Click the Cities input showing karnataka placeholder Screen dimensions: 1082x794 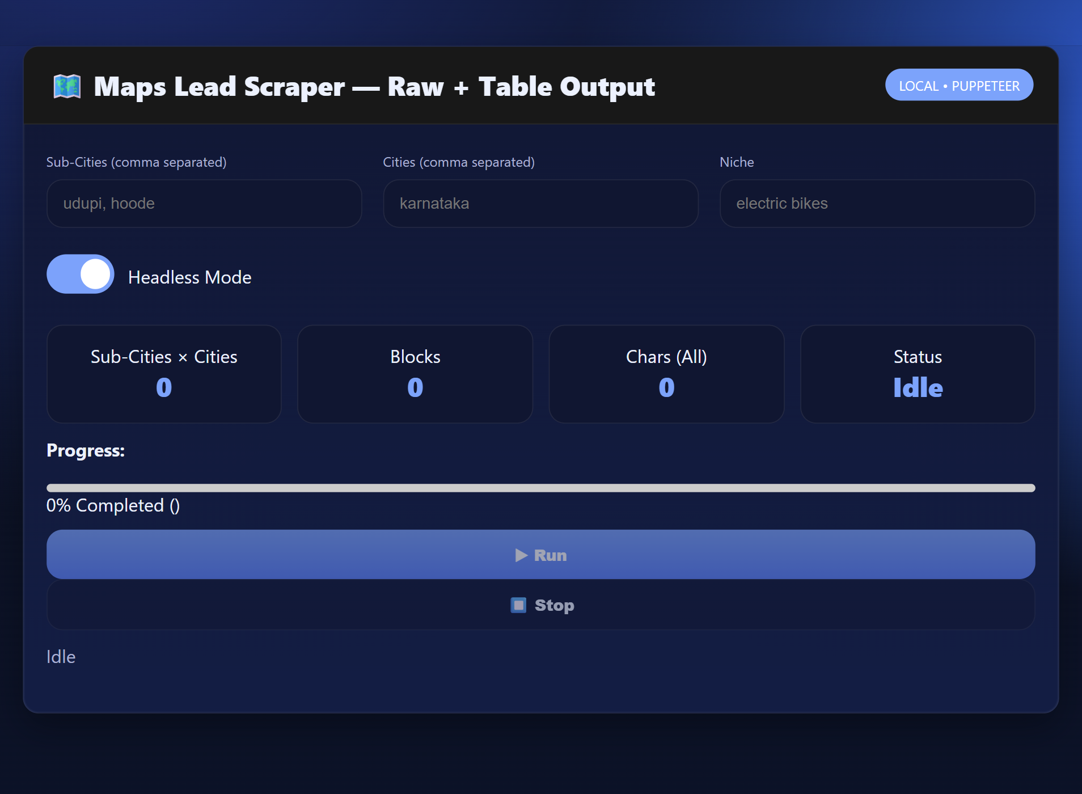click(540, 204)
